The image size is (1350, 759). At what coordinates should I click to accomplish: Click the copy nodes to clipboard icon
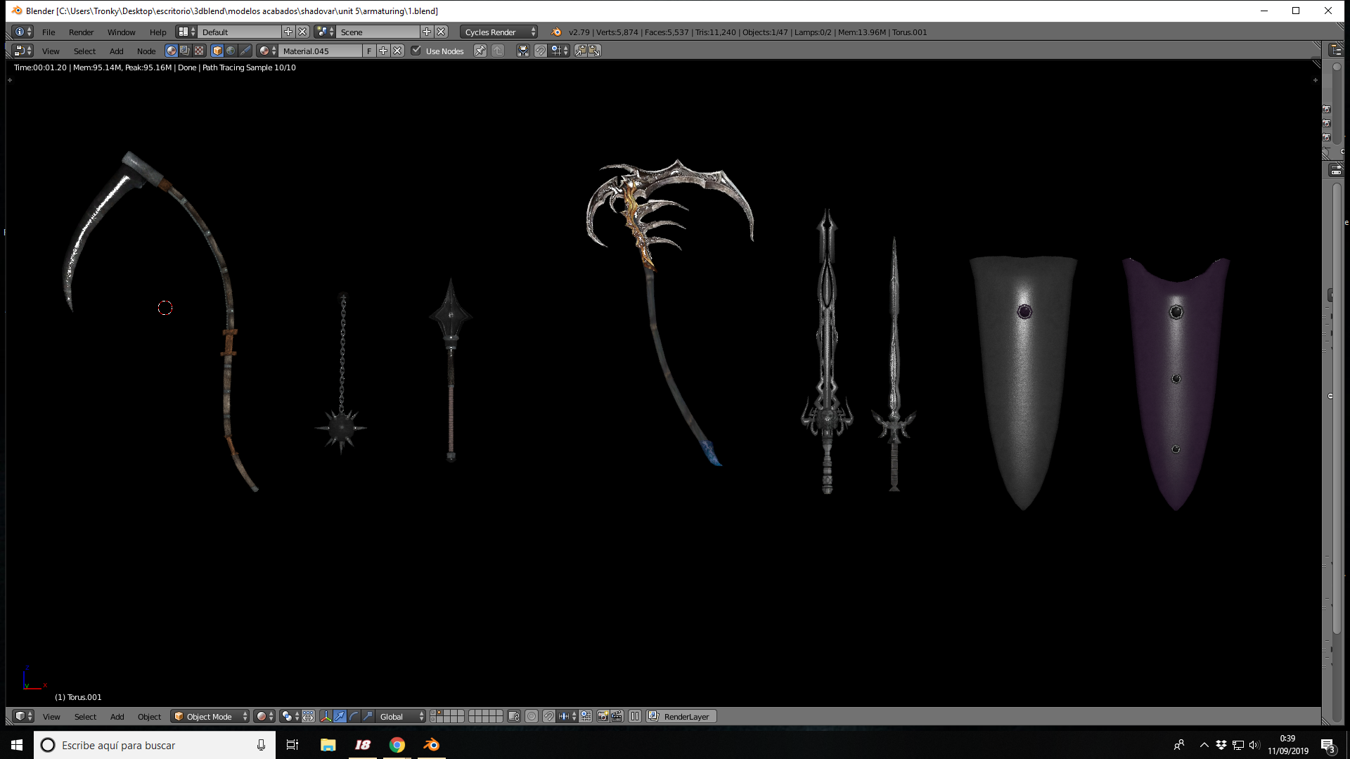(581, 51)
